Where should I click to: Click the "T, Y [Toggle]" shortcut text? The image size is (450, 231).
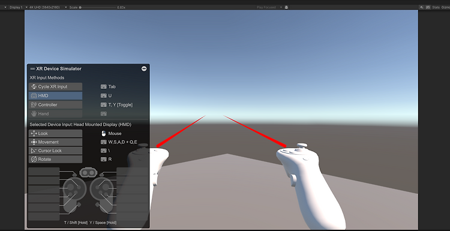(x=121, y=105)
